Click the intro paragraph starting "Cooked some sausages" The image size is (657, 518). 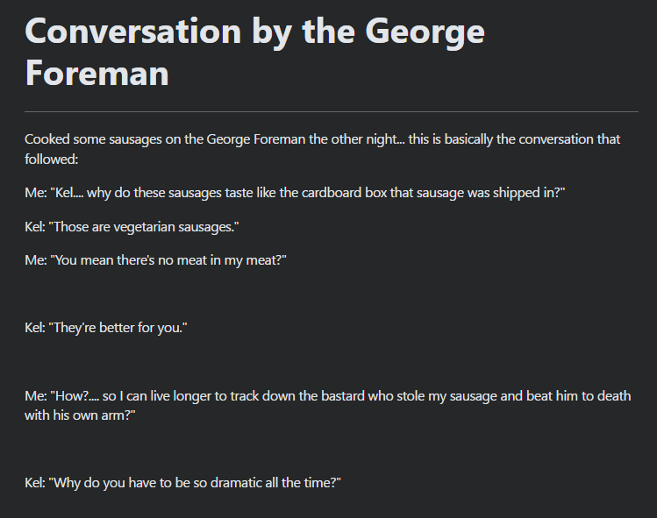pos(325,150)
